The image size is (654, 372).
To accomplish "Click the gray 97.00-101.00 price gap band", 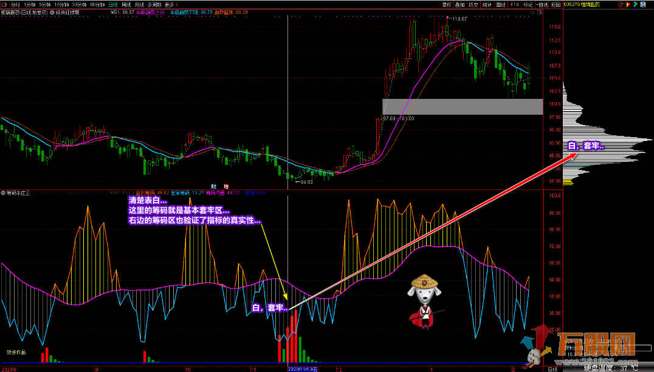I will pyautogui.click(x=462, y=106).
